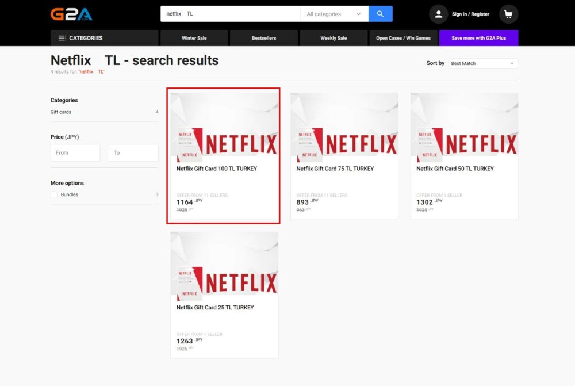Click the 4 results for netflix TL text
Screen dimensions: 575x386
(x=78, y=72)
